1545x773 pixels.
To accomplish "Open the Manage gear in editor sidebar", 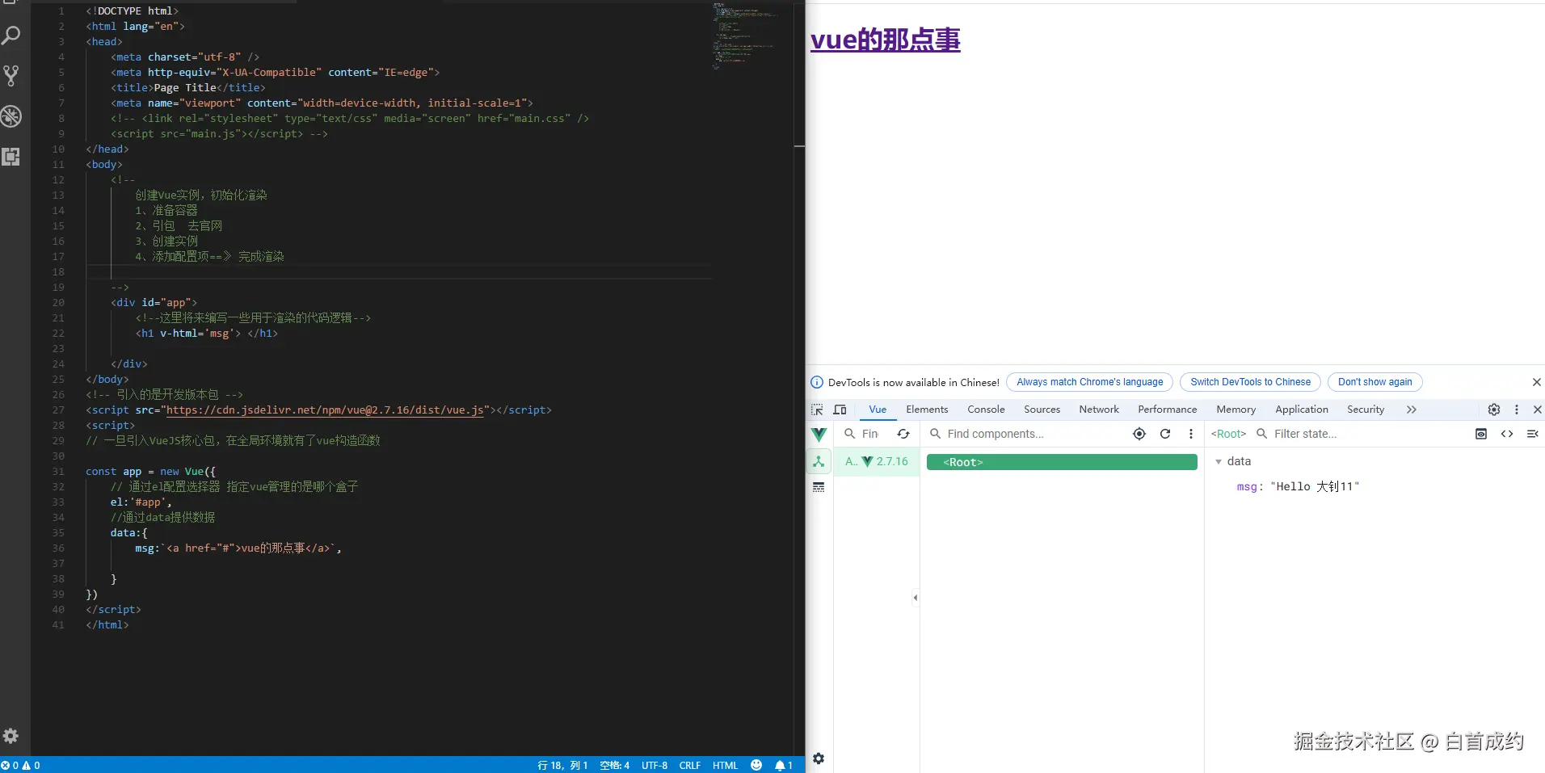I will pyautogui.click(x=11, y=736).
